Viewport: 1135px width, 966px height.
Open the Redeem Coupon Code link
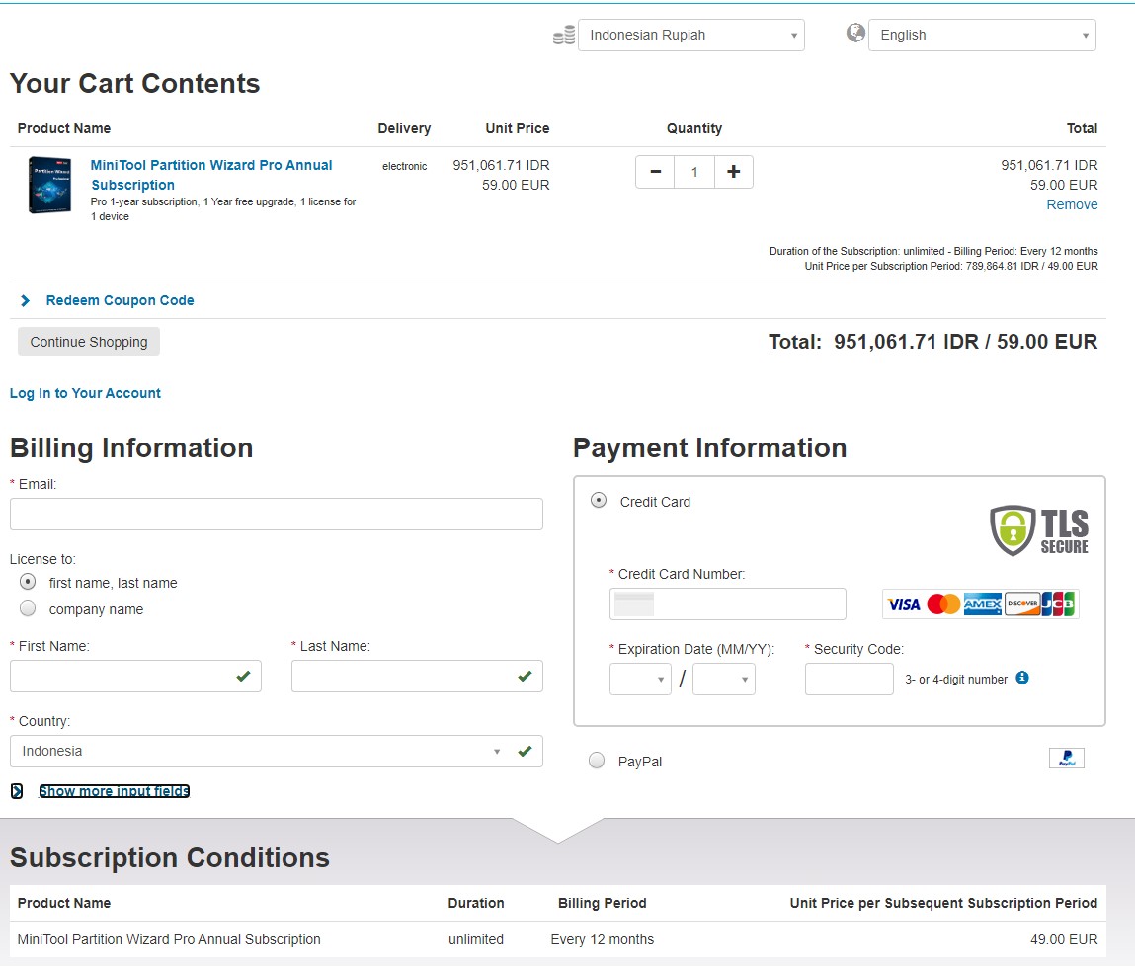121,300
